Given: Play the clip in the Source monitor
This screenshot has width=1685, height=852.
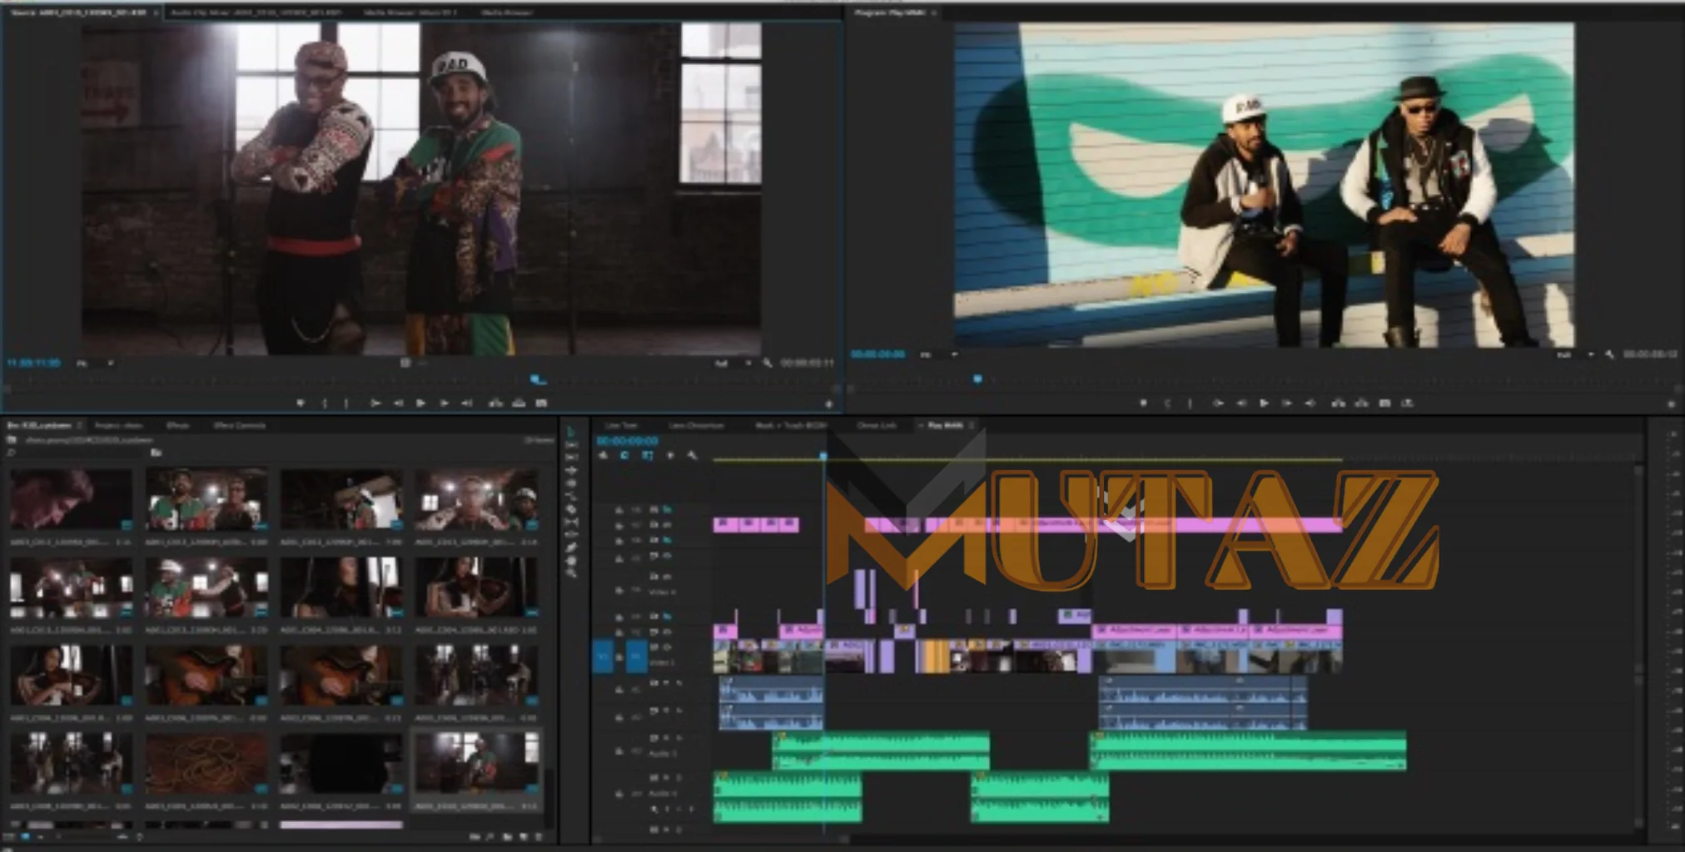Looking at the screenshot, I should [420, 404].
